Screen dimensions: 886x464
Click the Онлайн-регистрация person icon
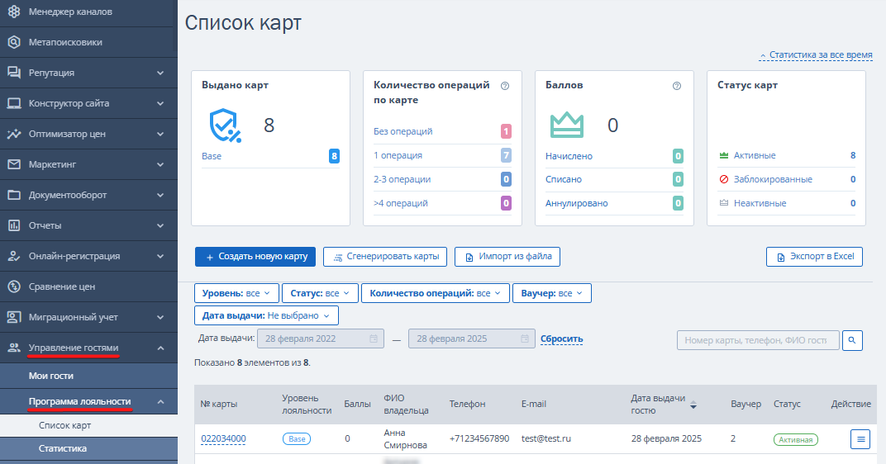pyautogui.click(x=13, y=256)
